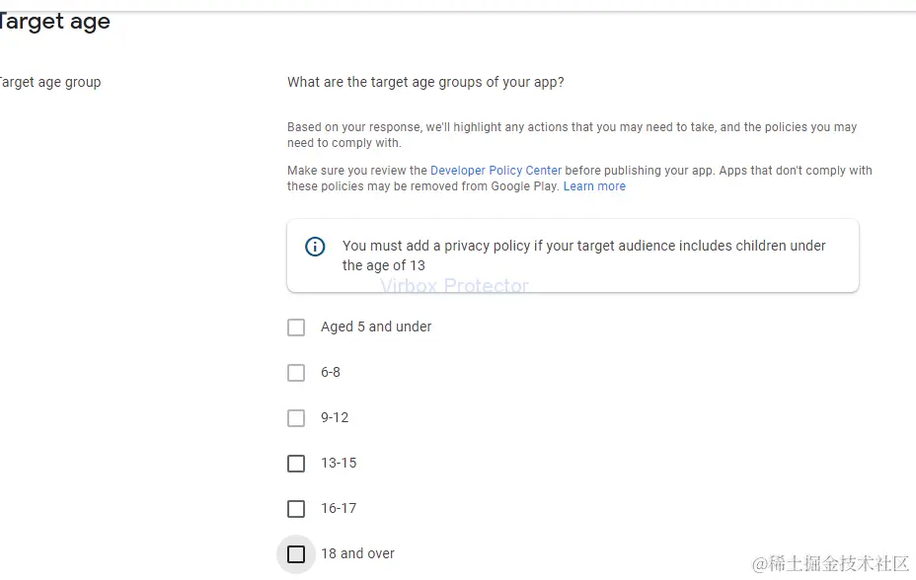
Task: Enable the 9-12 age group checkbox
Action: point(296,418)
